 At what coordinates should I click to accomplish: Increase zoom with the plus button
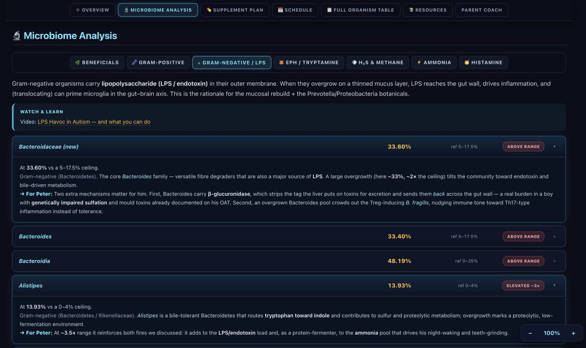[573, 333]
